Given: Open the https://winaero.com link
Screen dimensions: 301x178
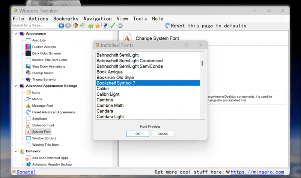Looking at the screenshot, I should click(x=257, y=172).
